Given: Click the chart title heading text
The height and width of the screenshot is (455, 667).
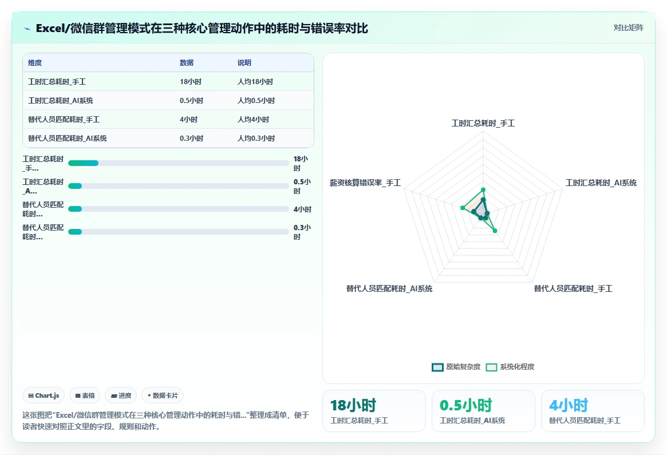Looking at the screenshot, I should tap(202, 29).
